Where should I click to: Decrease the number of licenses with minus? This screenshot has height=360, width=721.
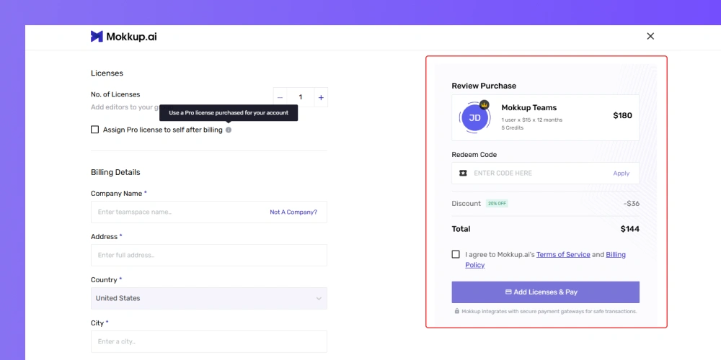coord(280,97)
